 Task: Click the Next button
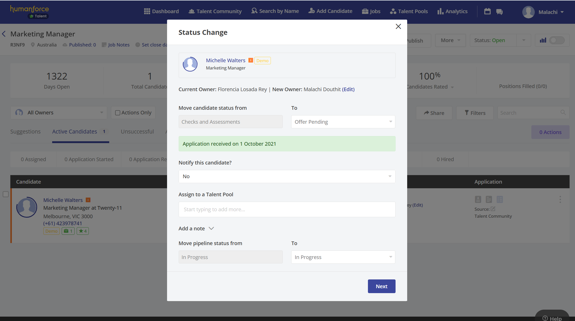tap(381, 286)
